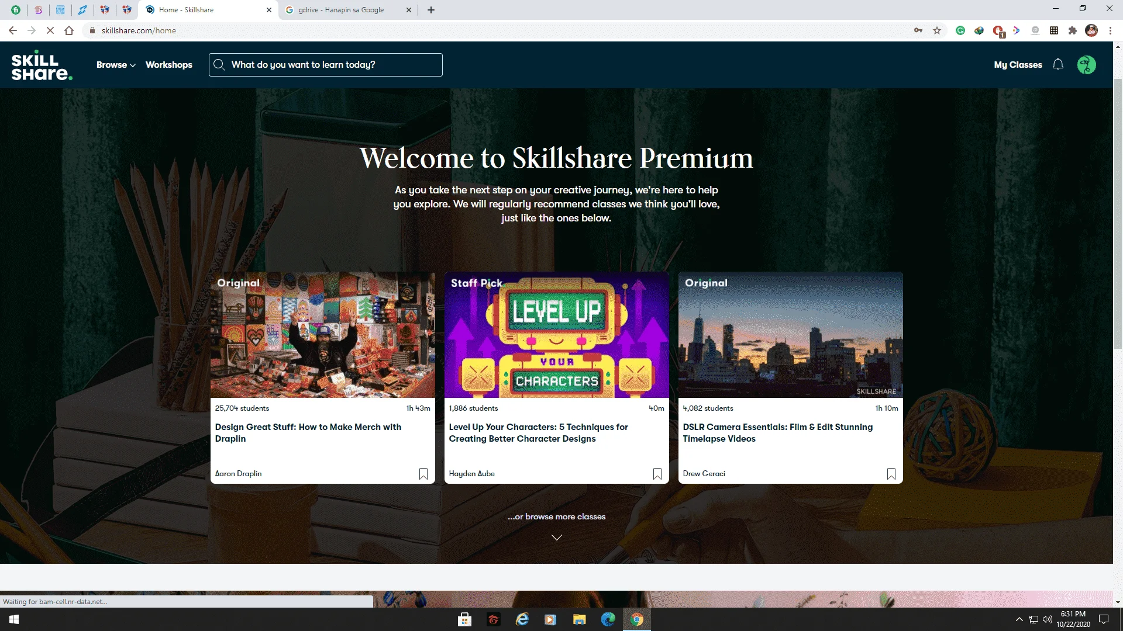
Task: Click the browser back arrow
Action: click(13, 30)
